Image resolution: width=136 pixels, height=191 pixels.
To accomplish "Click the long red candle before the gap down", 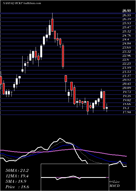I will coord(63,56).
